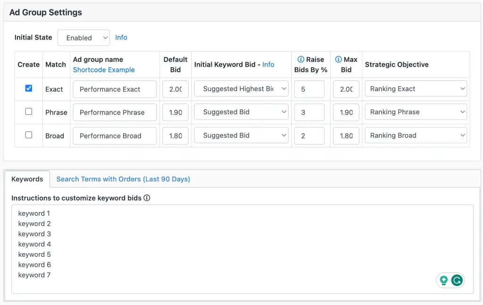Click Info link next to Initial Keyword Bid
Image resolution: width=483 pixels, height=305 pixels.
[268, 64]
